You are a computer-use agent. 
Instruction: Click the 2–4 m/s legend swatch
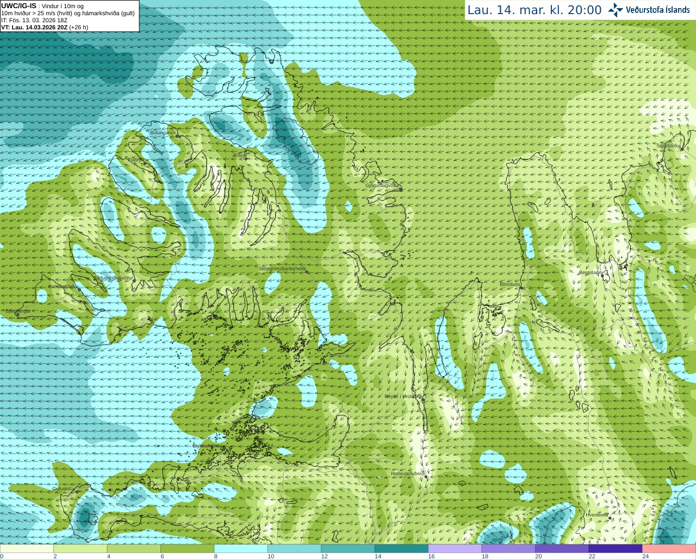click(80, 549)
